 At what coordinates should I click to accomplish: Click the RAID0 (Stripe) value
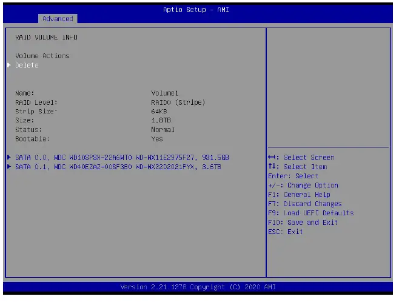pyautogui.click(x=178, y=102)
